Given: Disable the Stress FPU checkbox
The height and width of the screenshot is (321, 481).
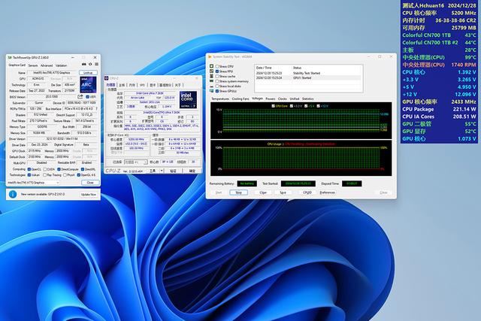Looking at the screenshot, I should pos(217,71).
